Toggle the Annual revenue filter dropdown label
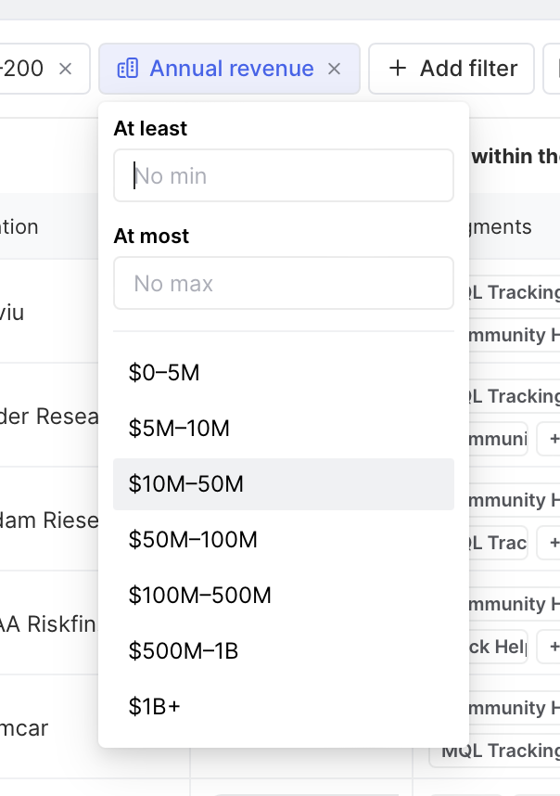The width and height of the screenshot is (560, 796). [231, 69]
